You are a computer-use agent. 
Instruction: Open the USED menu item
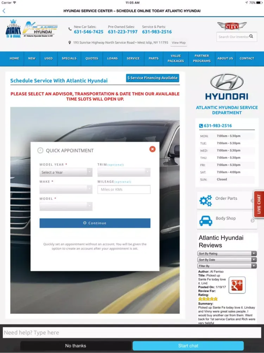coord(49,58)
